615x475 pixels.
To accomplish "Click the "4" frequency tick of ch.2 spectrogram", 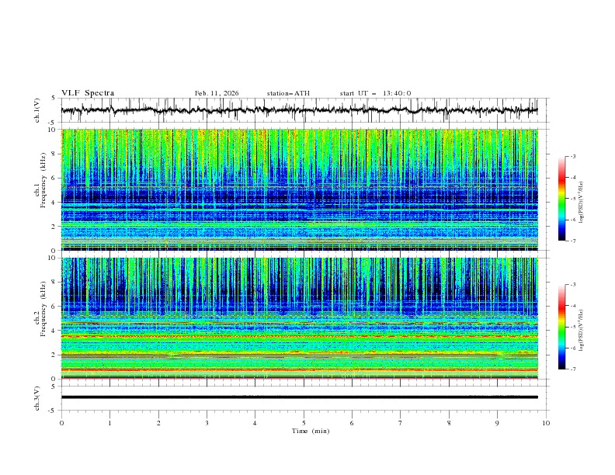I will [x=54, y=331].
